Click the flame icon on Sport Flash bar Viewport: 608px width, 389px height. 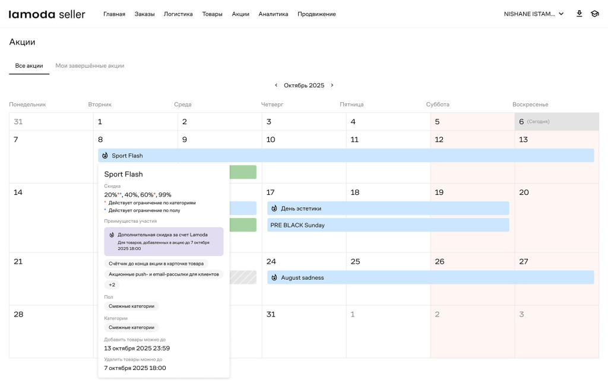click(x=105, y=156)
